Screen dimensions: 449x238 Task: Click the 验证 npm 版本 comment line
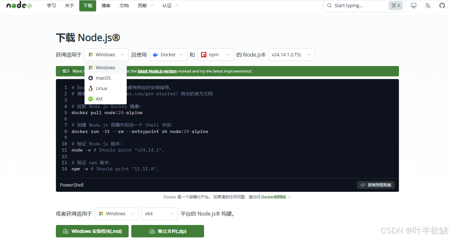pos(92,163)
